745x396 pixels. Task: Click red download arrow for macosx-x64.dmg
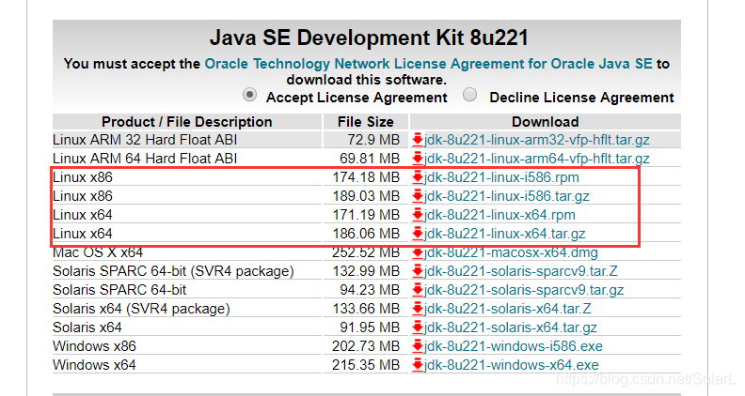pos(418,252)
